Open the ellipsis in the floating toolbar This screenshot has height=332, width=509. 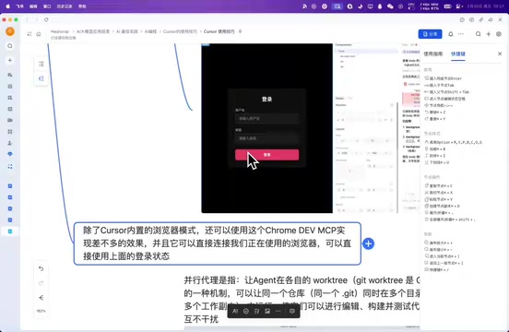pyautogui.click(x=278, y=311)
